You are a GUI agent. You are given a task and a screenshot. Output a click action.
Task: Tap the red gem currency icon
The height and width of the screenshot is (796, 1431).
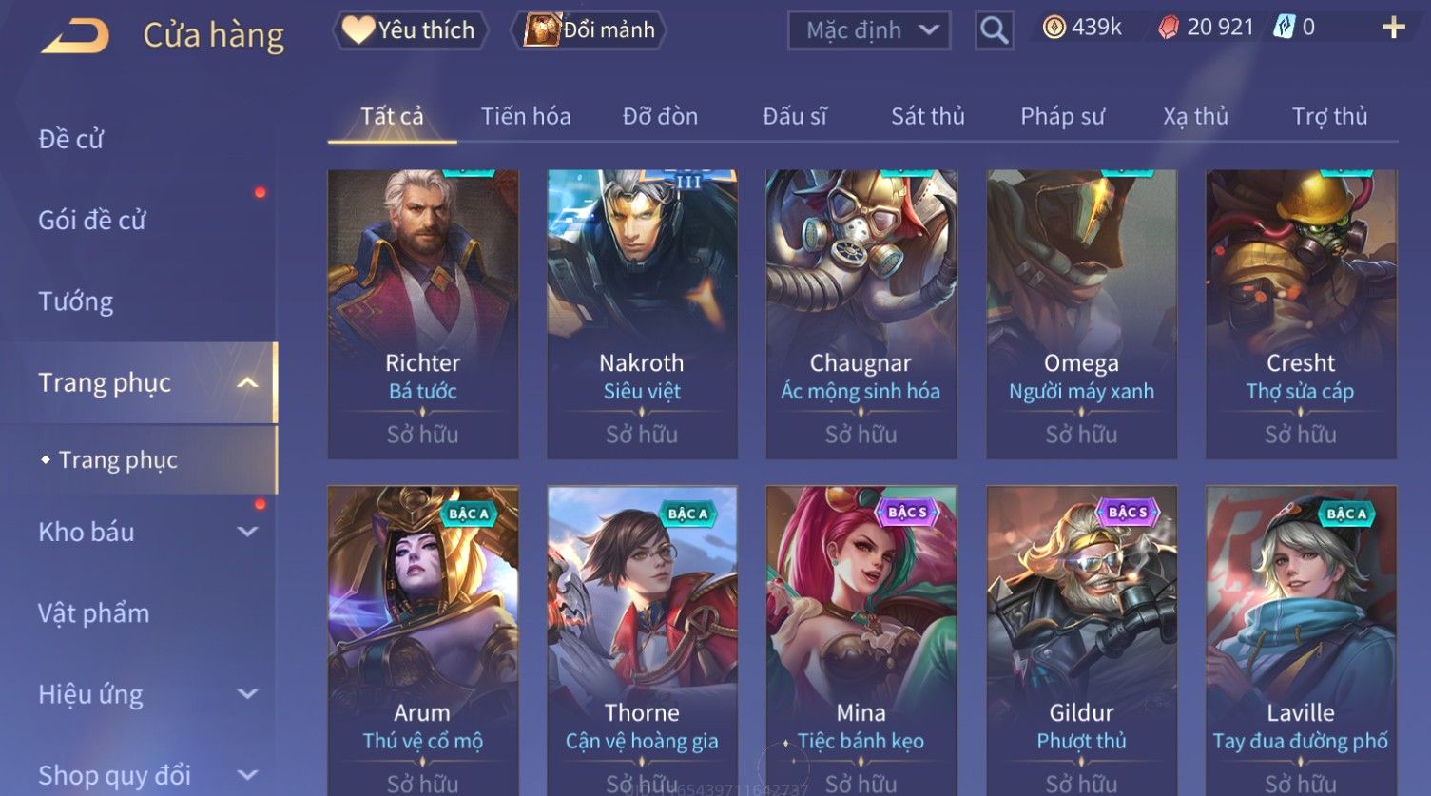(x=1168, y=28)
